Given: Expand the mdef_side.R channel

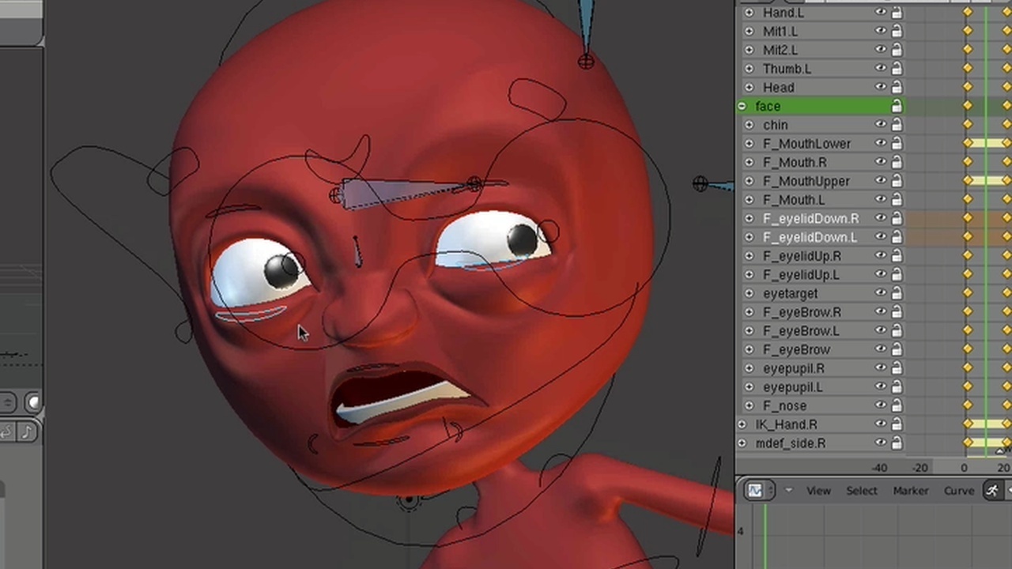Looking at the screenshot, I should click(x=742, y=443).
